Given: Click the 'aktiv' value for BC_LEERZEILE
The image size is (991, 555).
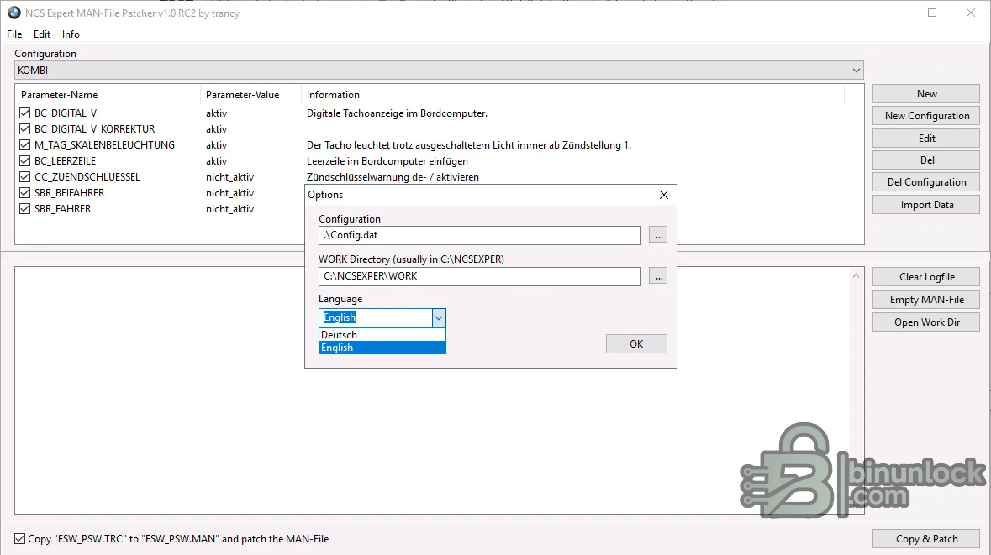Looking at the screenshot, I should point(216,161).
